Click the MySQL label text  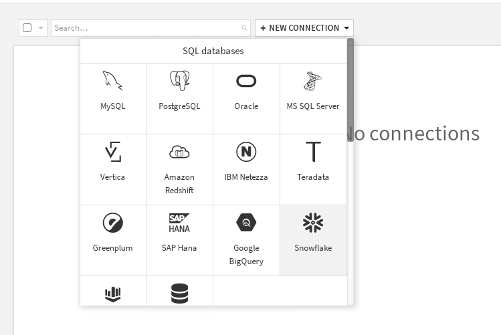(113, 106)
